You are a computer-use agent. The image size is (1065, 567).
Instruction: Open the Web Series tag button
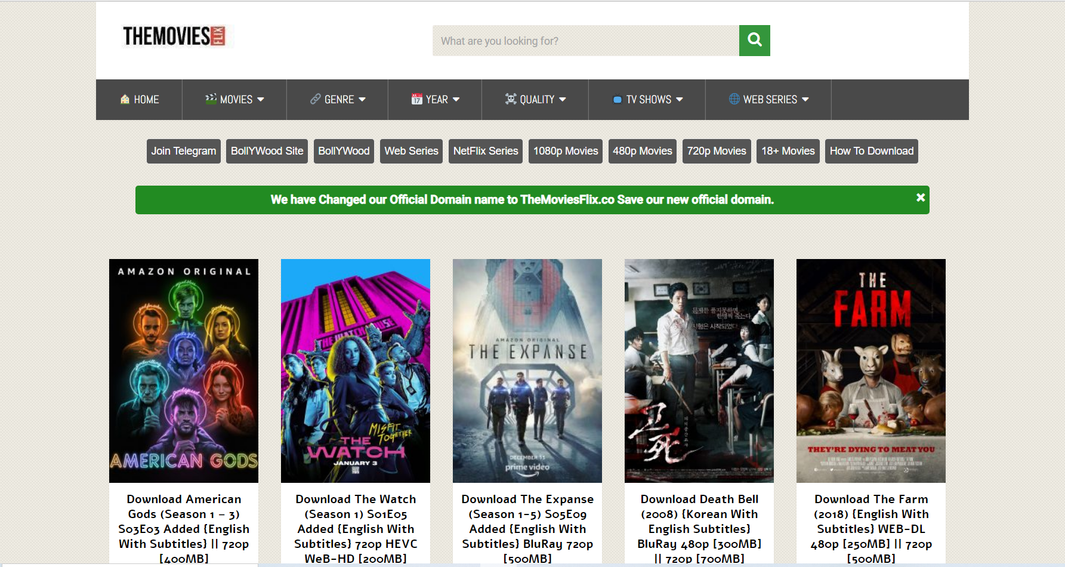(411, 151)
